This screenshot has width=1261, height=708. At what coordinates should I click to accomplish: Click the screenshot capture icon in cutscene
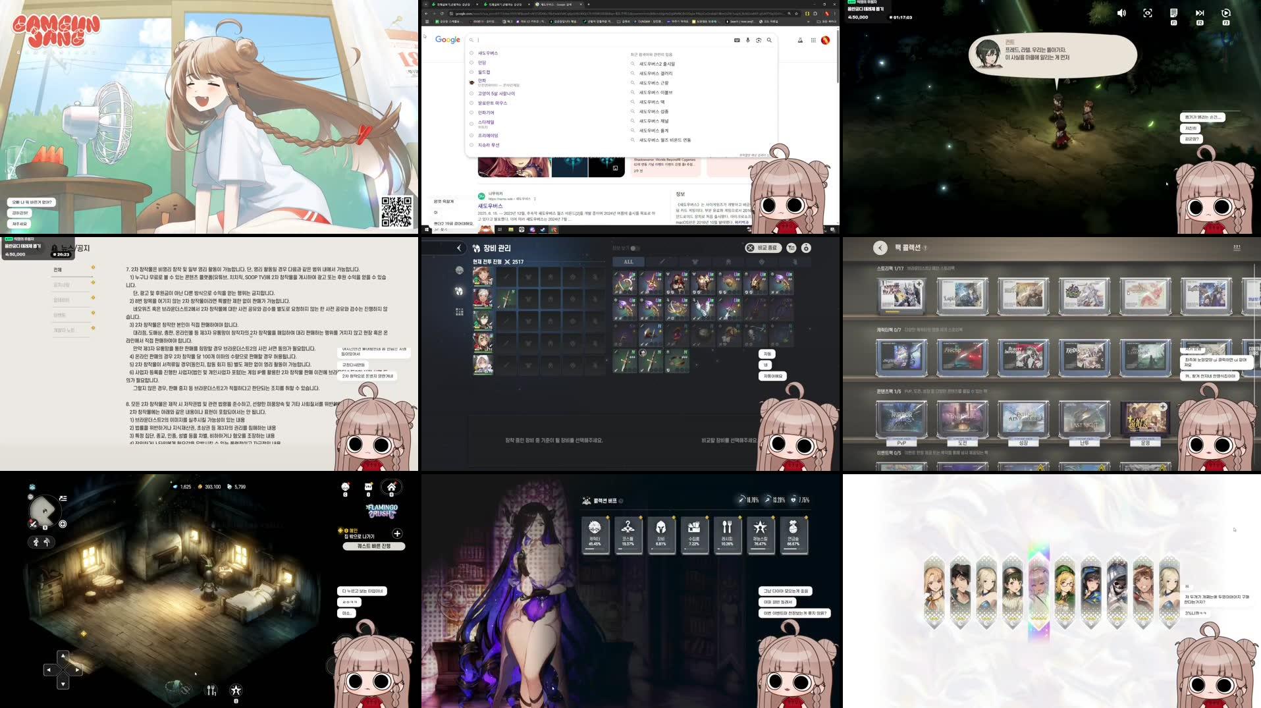click(x=1148, y=13)
